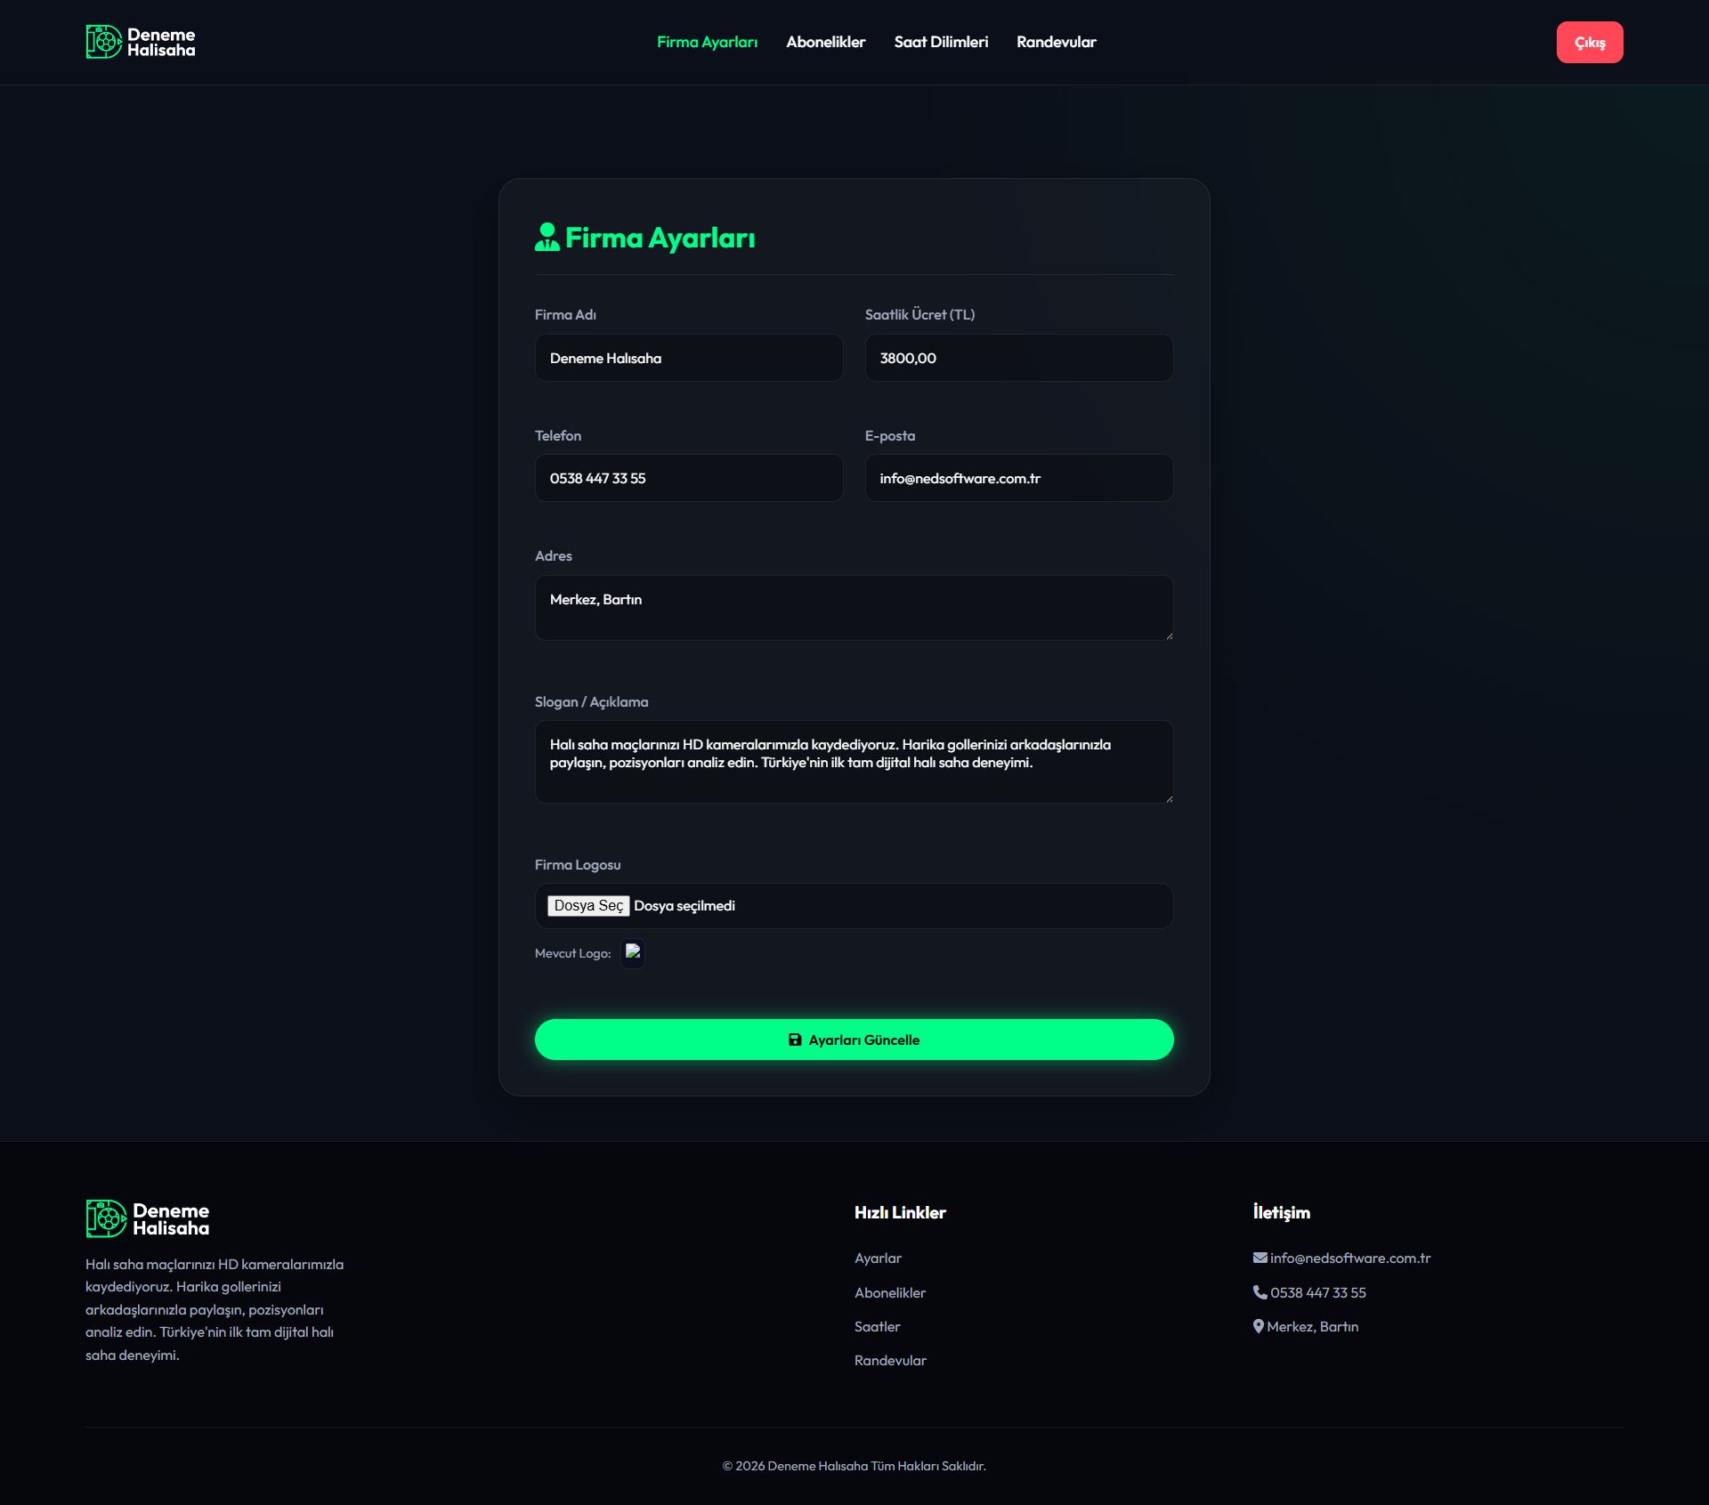Click the Firma Adı label
This screenshot has height=1505, width=1709.
[565, 314]
